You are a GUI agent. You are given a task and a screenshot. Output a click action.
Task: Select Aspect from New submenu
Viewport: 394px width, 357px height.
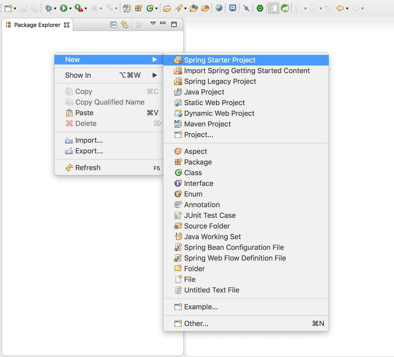(x=246, y=151)
